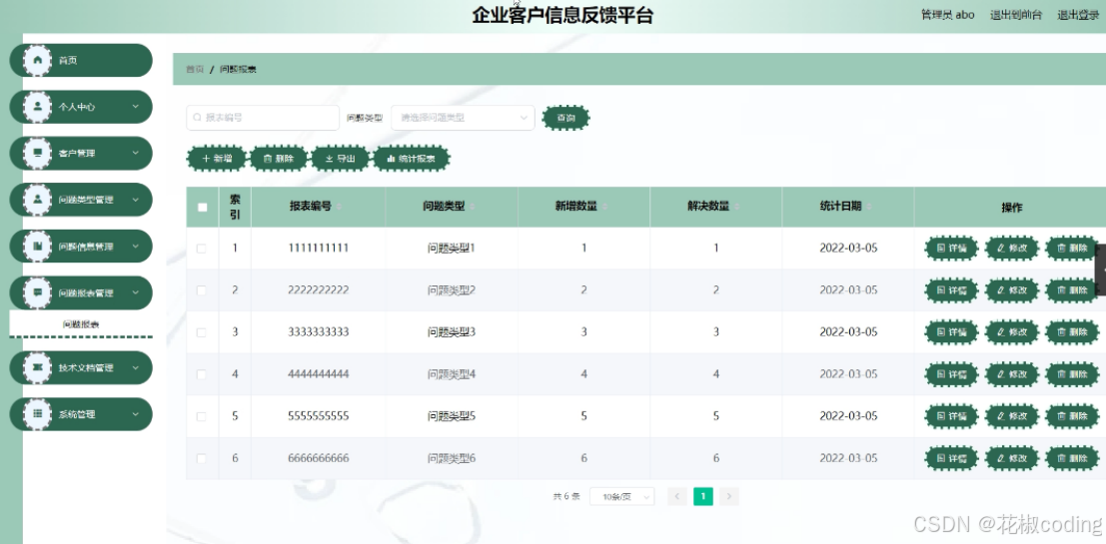
Task: Click the icon for 技术文档管理
Action: pos(37,368)
